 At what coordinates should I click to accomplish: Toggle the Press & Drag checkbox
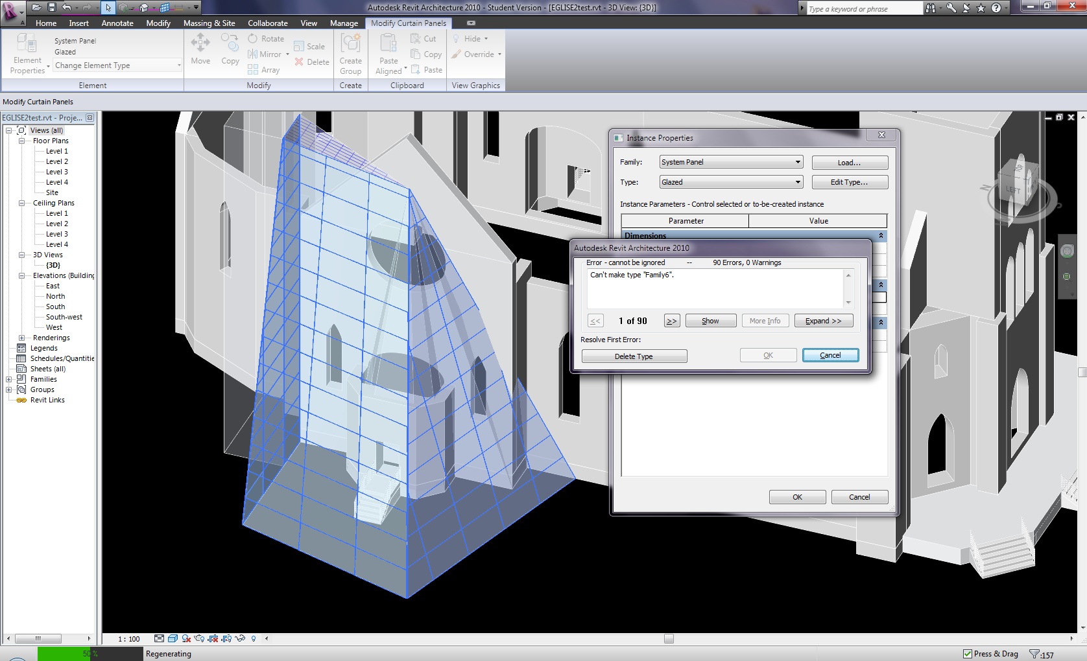[968, 654]
